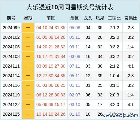Select front numbers 12 27 30 34 35
Screen dimensions: 140x120
(51, 76)
